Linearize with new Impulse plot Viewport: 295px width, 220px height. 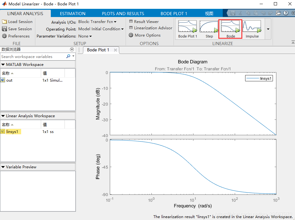pyautogui.click(x=252, y=29)
